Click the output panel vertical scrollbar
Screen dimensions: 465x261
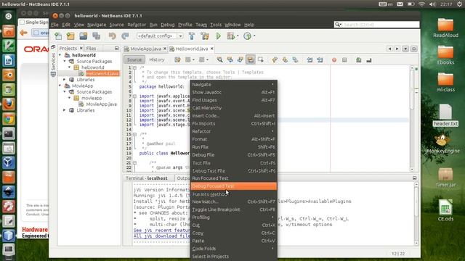pyautogui.click(x=416, y=214)
